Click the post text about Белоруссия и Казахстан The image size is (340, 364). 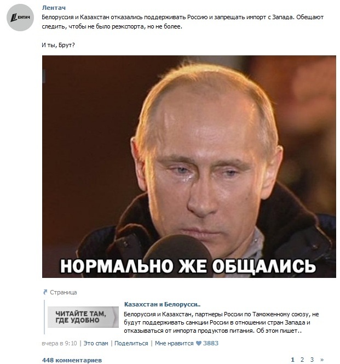pos(182,22)
